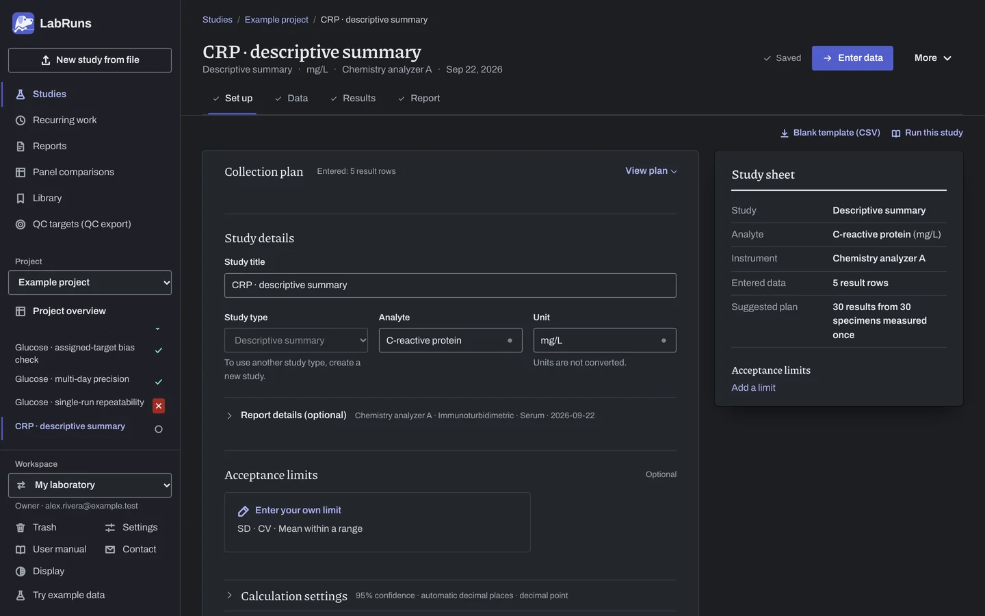Screen dimensions: 985x616
Task: Click the circle status icon beside CRP descriptive summary
Action: 159,429
